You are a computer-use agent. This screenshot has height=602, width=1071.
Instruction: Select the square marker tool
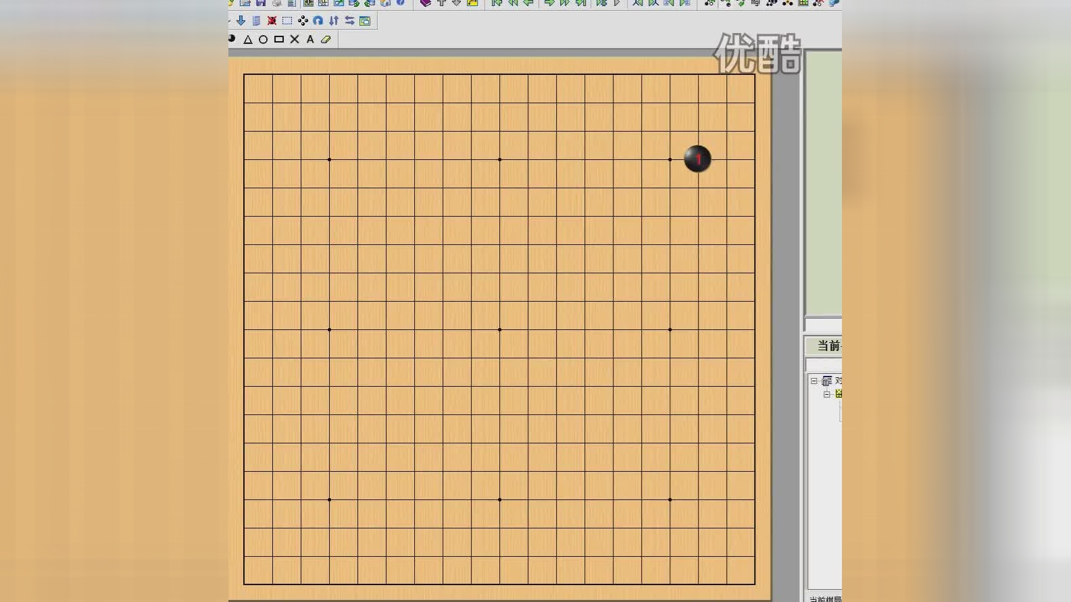[279, 39]
